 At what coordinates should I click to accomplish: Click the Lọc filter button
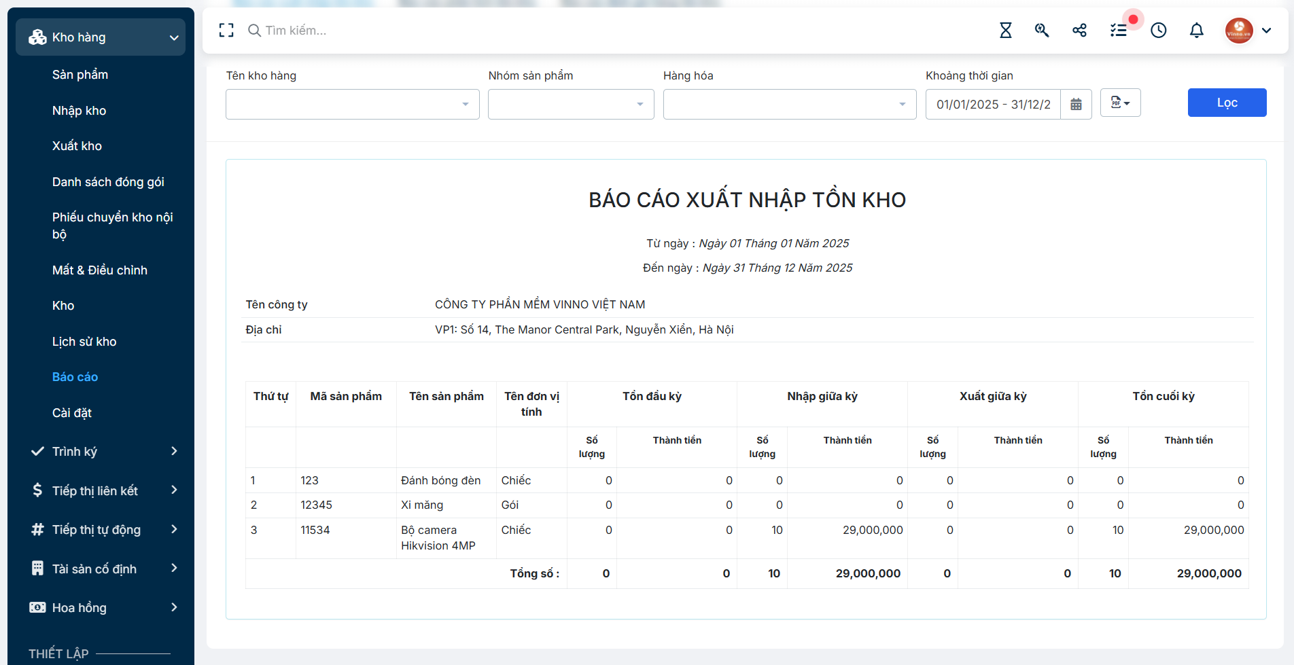pos(1227,103)
